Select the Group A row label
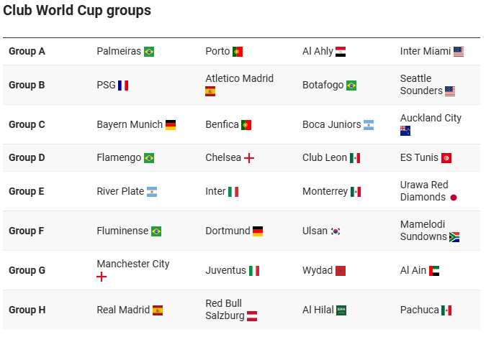486x337 pixels. [27, 51]
